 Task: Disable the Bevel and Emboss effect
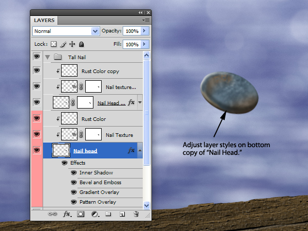click(73, 183)
